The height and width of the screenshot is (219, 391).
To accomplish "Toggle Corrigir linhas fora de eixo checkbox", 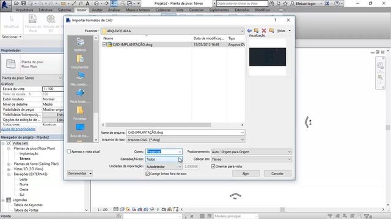I will (147, 174).
